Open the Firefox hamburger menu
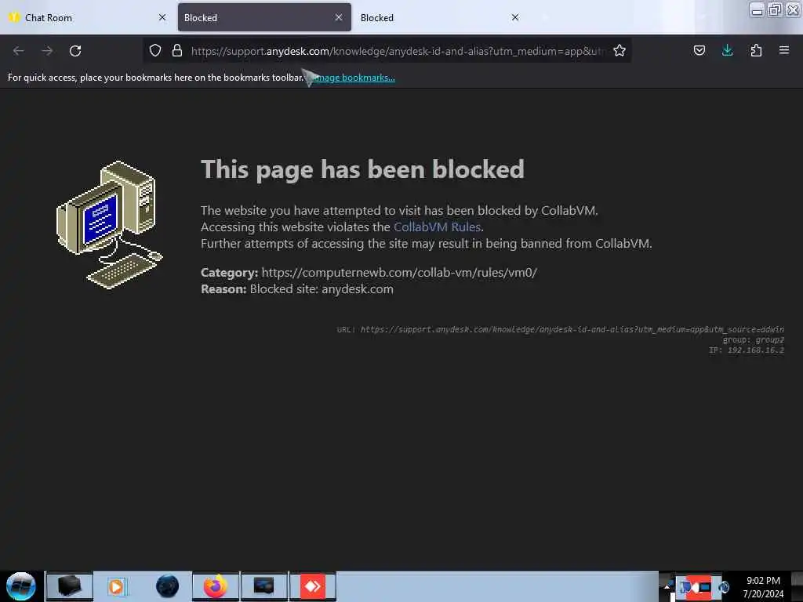Screen dimensions: 803x602 click(783, 50)
